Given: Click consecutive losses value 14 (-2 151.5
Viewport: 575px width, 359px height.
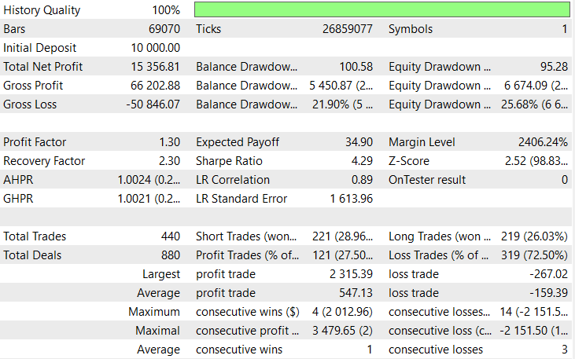Looking at the screenshot, I should pos(534,312).
